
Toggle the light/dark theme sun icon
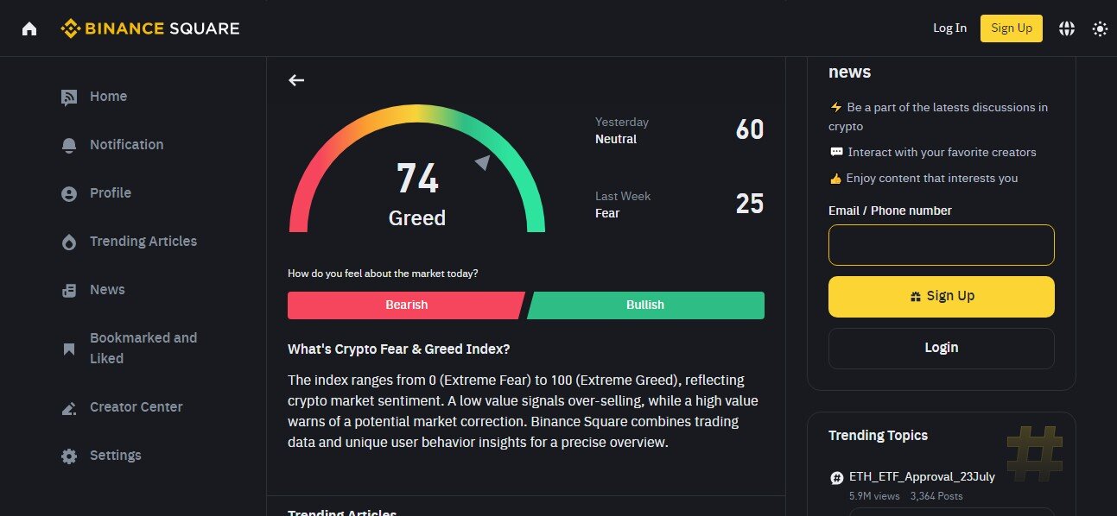[x=1100, y=28]
